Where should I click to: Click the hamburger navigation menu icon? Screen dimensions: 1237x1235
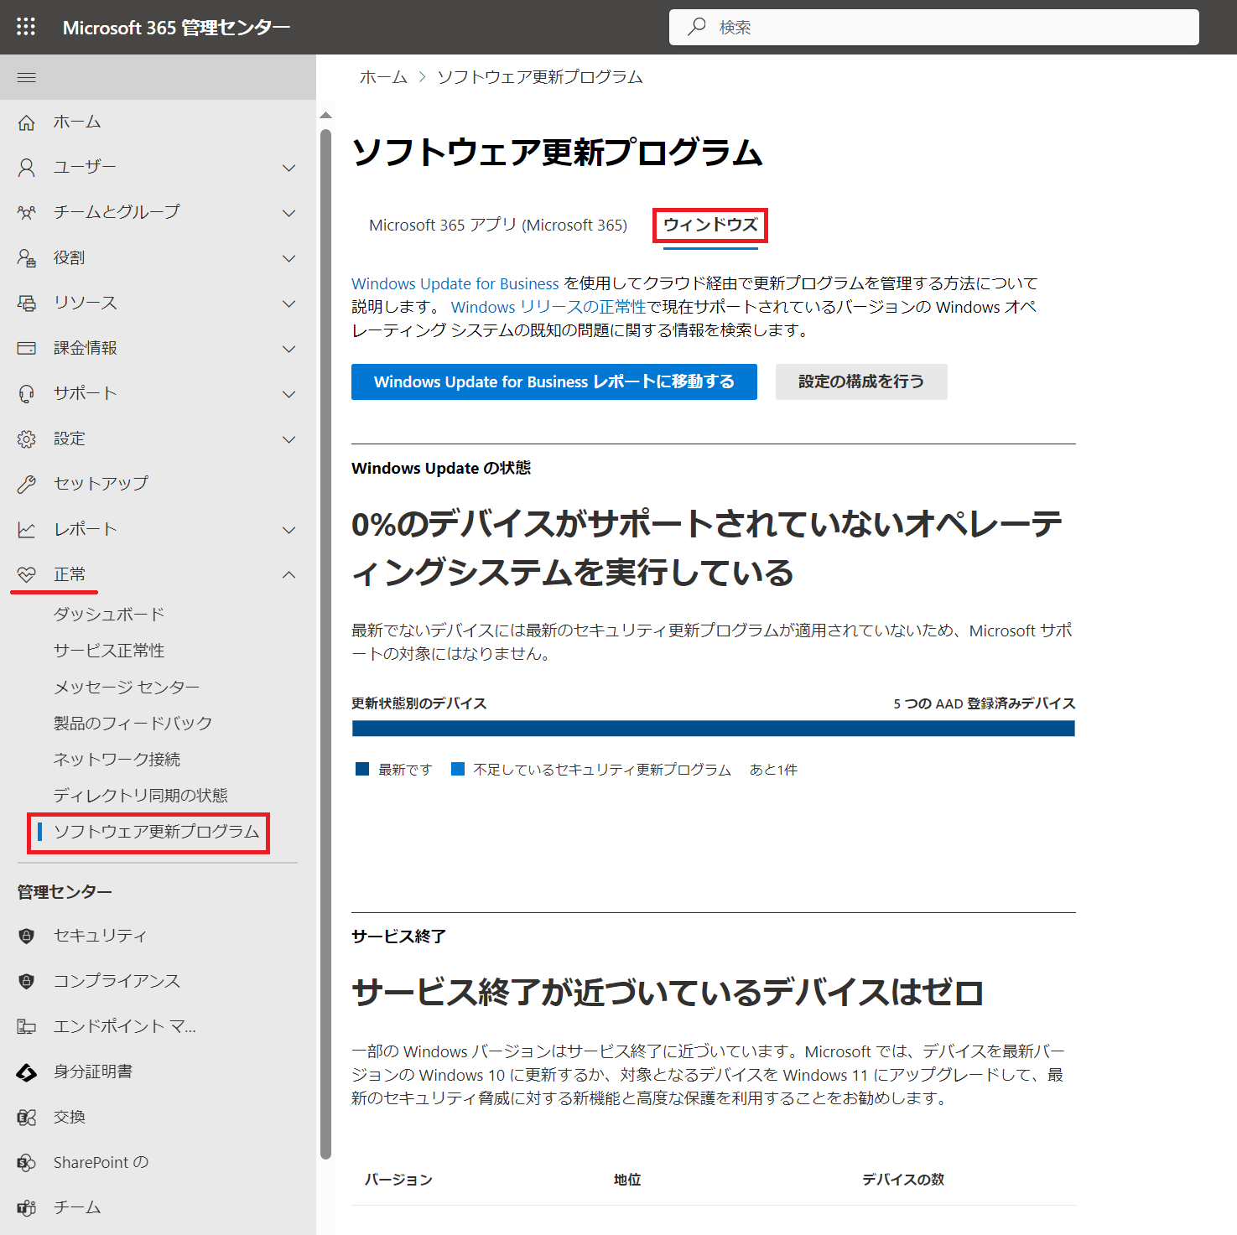[27, 77]
